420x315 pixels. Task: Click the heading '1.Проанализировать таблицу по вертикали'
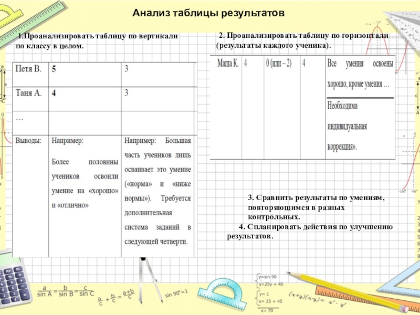[98, 36]
